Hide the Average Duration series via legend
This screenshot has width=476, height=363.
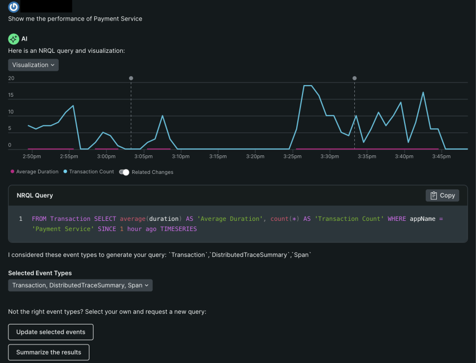[x=37, y=172]
